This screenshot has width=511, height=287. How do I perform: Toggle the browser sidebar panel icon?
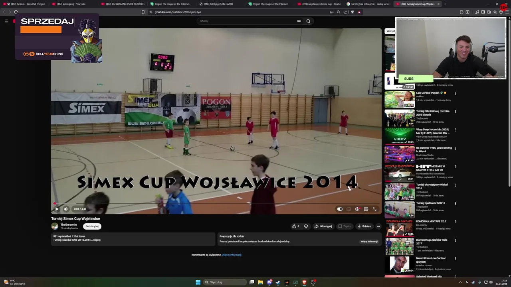[483, 12]
